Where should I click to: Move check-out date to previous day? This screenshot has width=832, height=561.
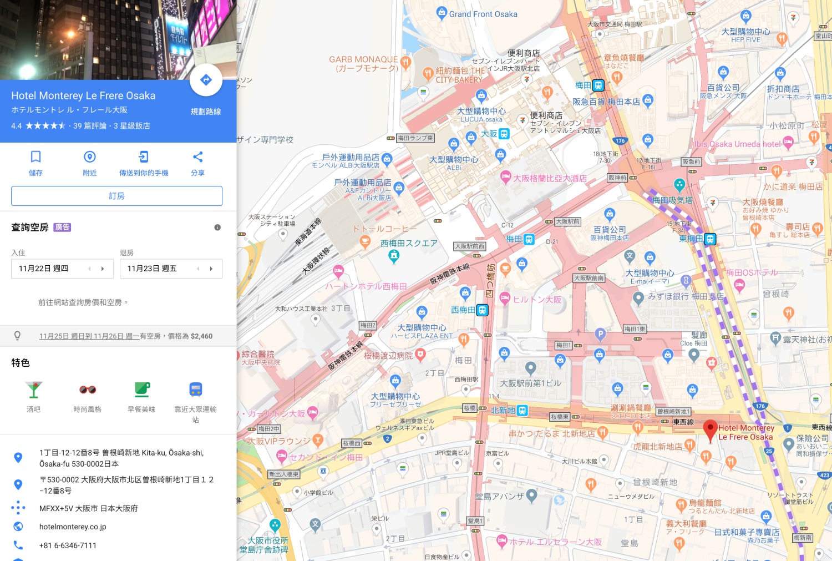point(198,269)
